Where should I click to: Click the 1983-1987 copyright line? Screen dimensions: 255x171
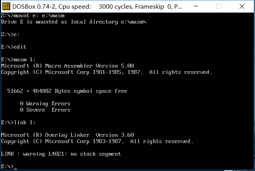coord(97,142)
